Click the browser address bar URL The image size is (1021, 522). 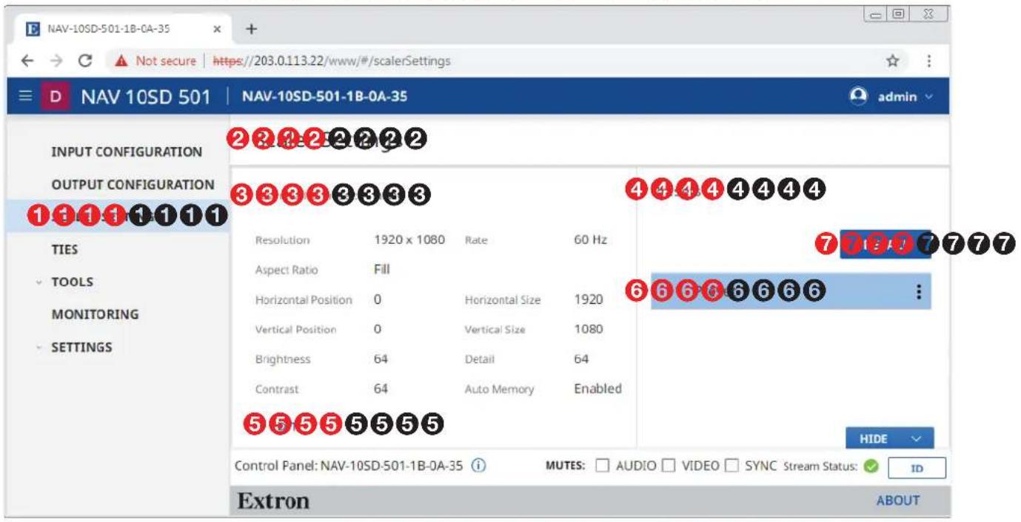click(332, 61)
